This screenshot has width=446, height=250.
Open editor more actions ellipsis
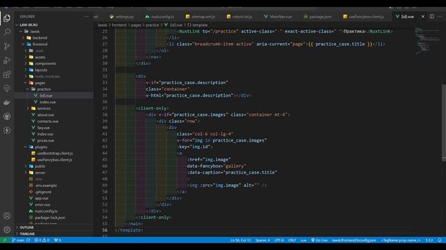click(440, 17)
